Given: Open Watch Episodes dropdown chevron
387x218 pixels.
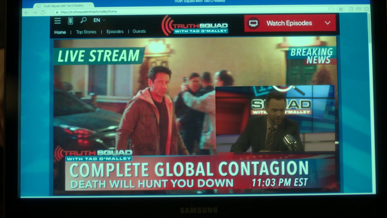Looking at the screenshot, I should point(327,23).
